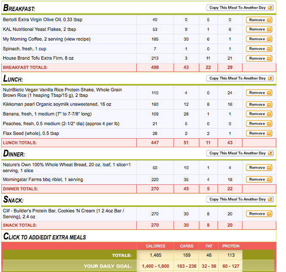Image resolution: width=286 pixels, height=272 pixels.
Task: Remove Bertolli Extra Virgin Olive Oil entry
Action: [258, 20]
